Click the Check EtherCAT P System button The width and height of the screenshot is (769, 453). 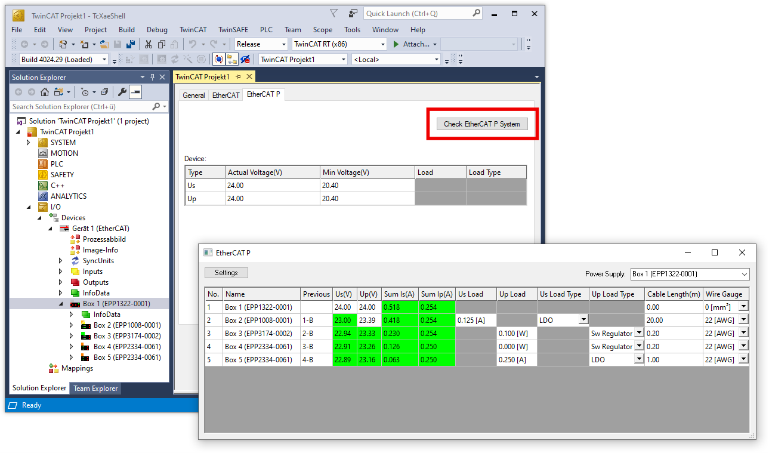pyautogui.click(x=481, y=124)
